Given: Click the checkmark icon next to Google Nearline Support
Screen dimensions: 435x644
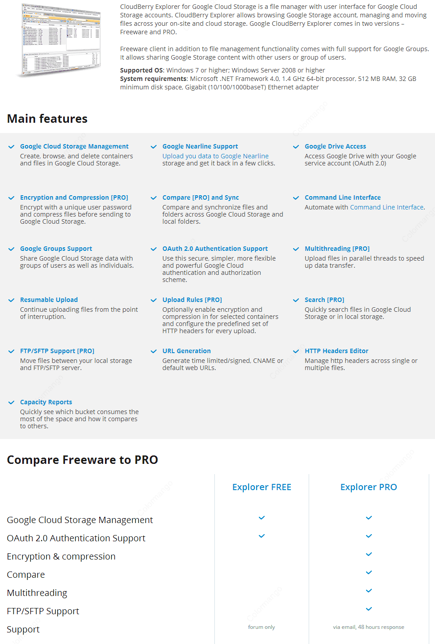Looking at the screenshot, I should pyautogui.click(x=154, y=147).
